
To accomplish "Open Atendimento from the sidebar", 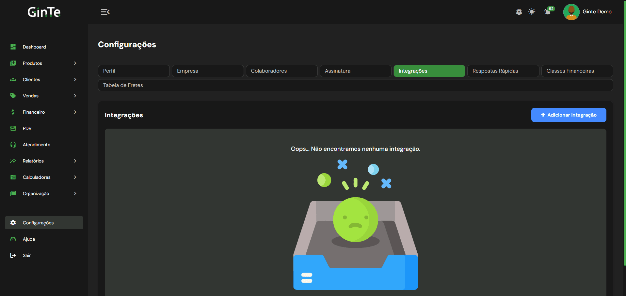I will (x=44, y=145).
